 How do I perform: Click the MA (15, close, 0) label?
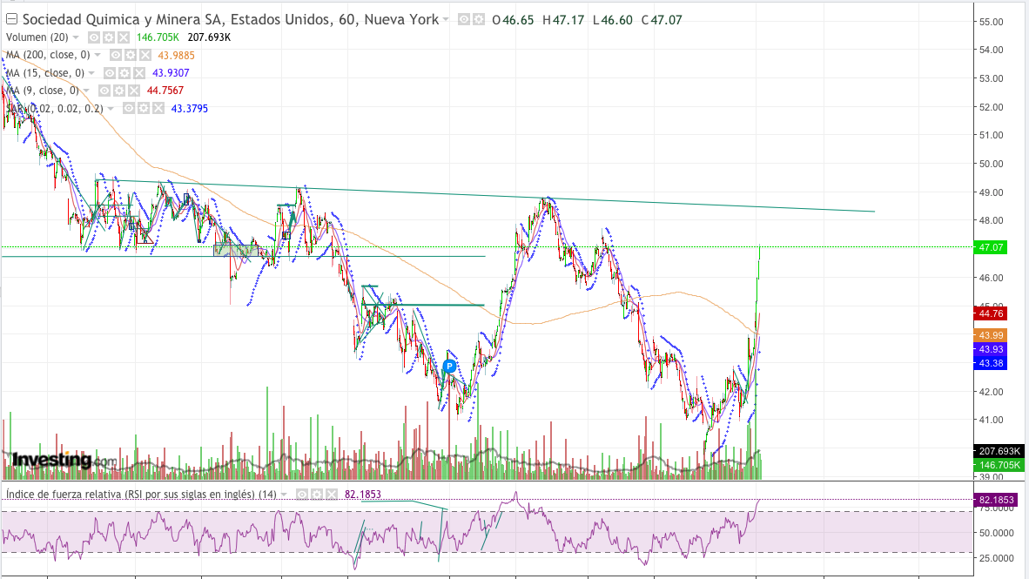click(45, 73)
